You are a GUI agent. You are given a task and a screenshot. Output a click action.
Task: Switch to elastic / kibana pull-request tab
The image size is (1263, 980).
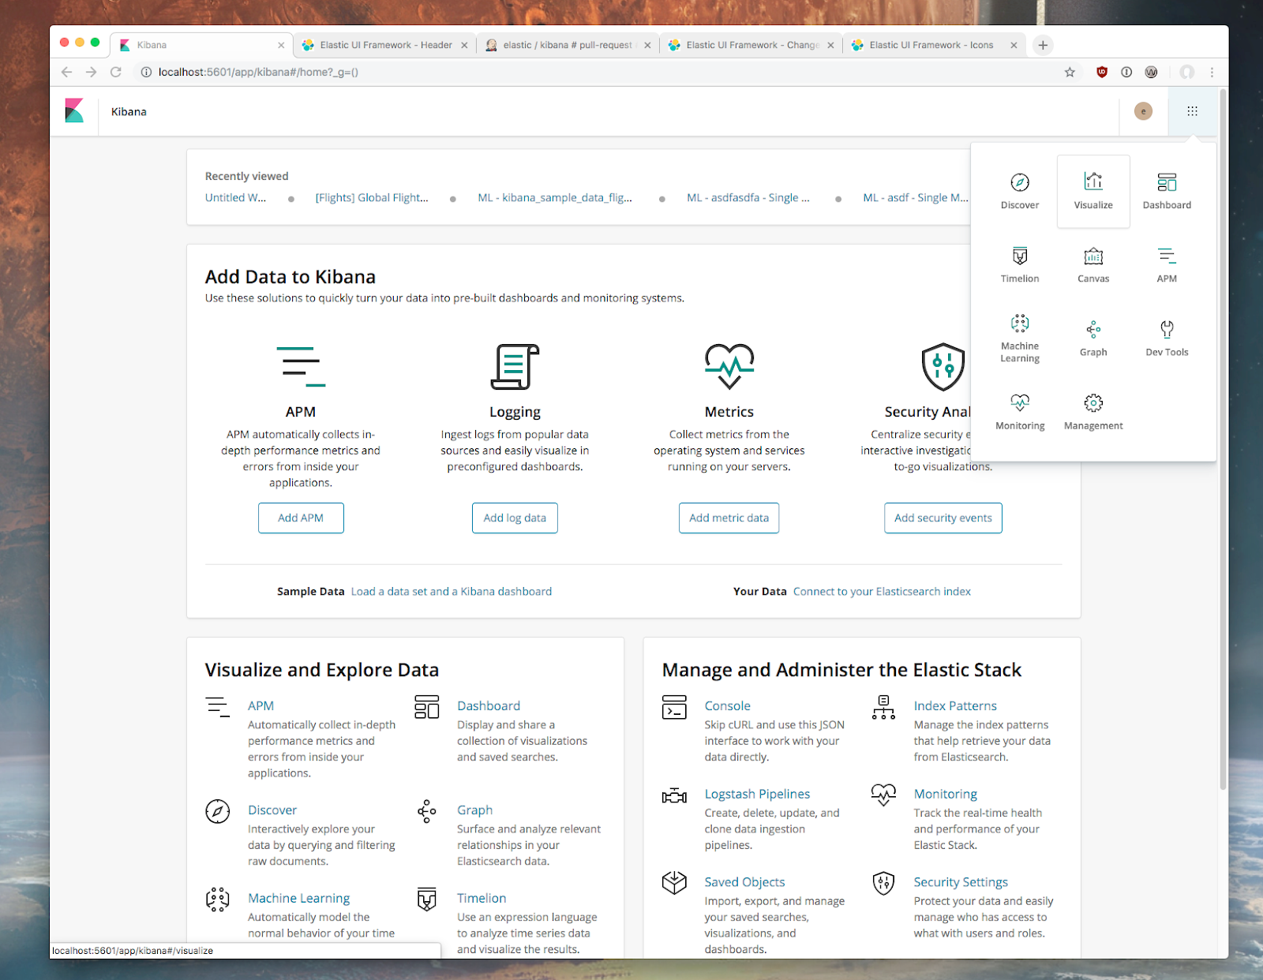pyautogui.click(x=568, y=45)
